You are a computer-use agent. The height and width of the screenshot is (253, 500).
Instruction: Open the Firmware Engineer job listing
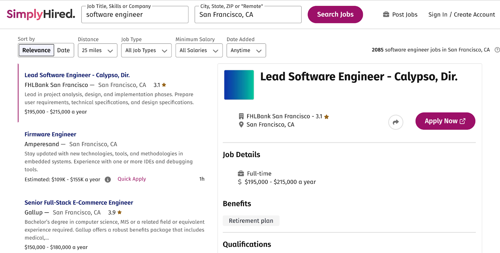[x=50, y=134]
